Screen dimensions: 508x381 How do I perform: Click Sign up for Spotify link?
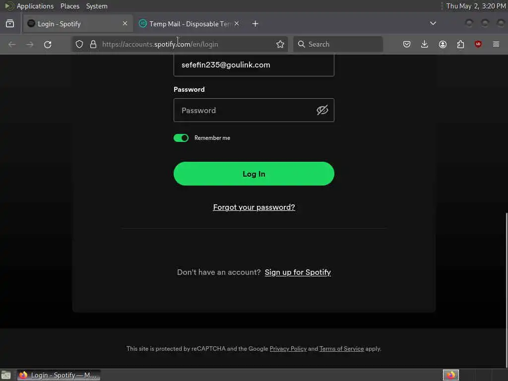coord(298,272)
